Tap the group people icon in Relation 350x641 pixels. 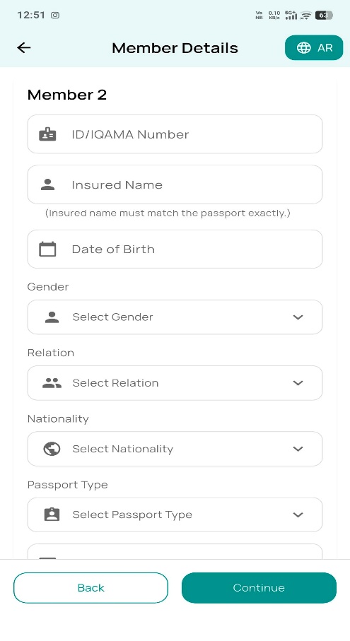(x=52, y=383)
